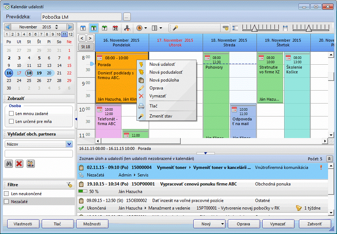
Task: Switch to the single-day calendar view icon
Action: click(x=83, y=28)
